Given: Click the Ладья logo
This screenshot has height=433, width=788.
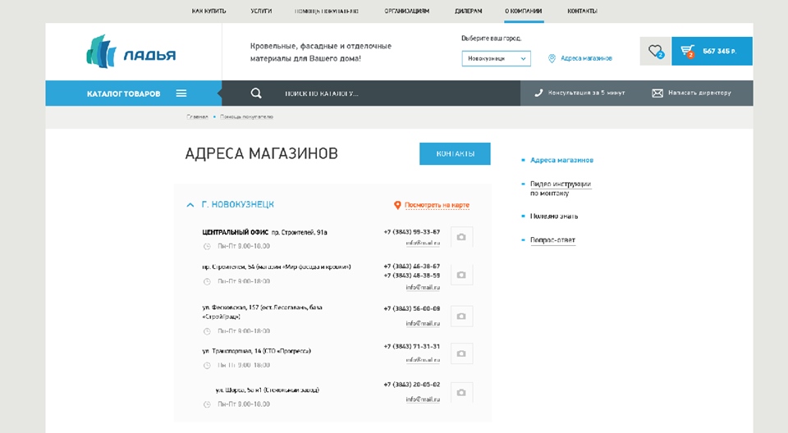Looking at the screenshot, I should (131, 52).
